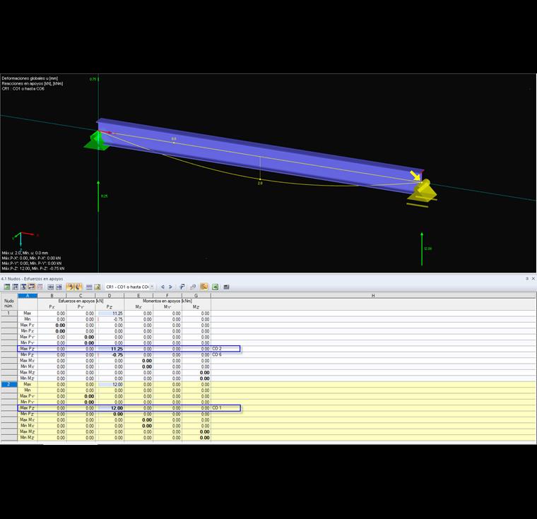The width and height of the screenshot is (537, 519).
Task: Click the Min Px row label
Action: tap(27, 330)
